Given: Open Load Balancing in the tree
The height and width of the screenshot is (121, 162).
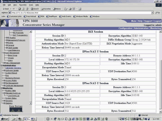Looking at the screenshot, I should click(14, 50).
